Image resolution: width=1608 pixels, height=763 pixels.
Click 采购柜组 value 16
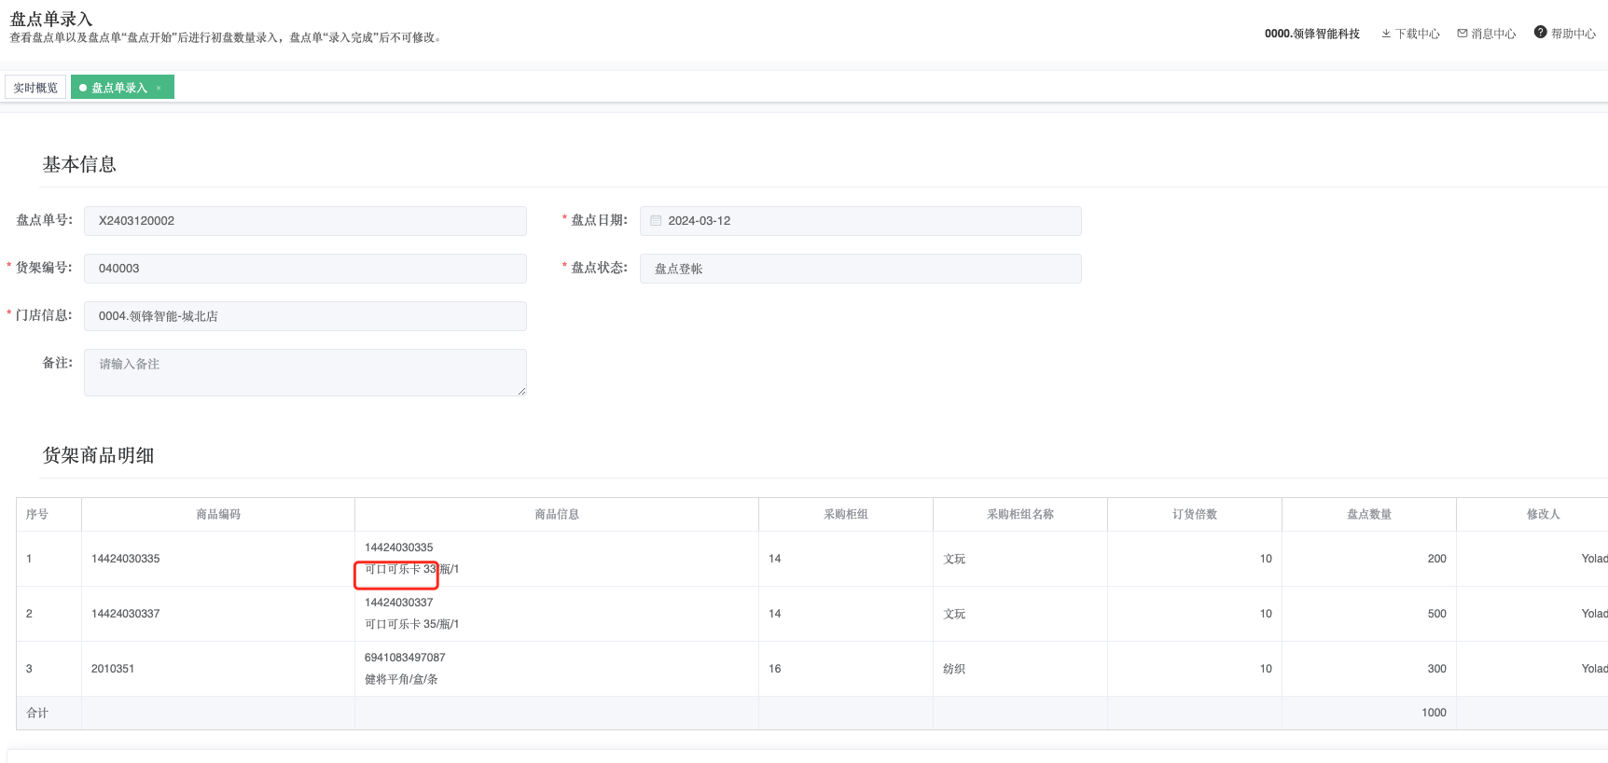775,669
